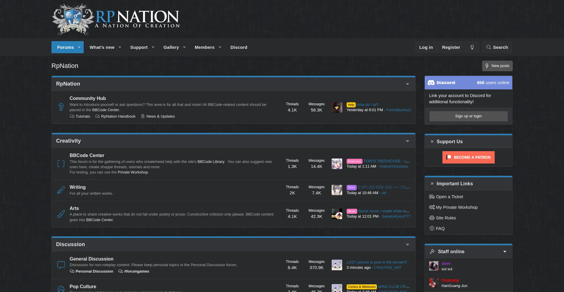Collapse the RpNation category section
This screenshot has width=564, height=292.
[407, 84]
